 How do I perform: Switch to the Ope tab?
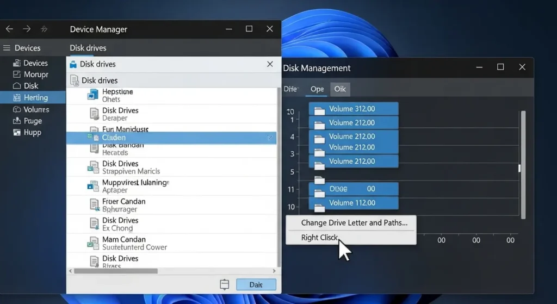pos(317,89)
